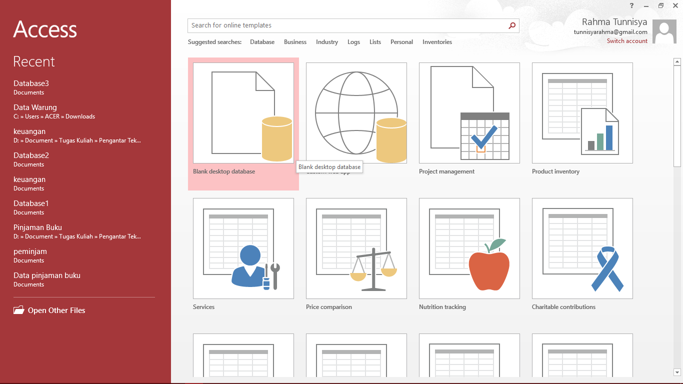This screenshot has width=683, height=384.
Task: Click the Price comparison caption text
Action: (x=329, y=307)
